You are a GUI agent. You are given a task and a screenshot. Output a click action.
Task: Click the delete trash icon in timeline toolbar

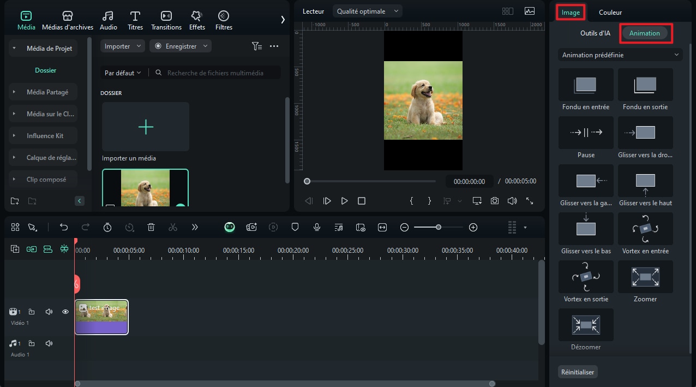click(151, 227)
